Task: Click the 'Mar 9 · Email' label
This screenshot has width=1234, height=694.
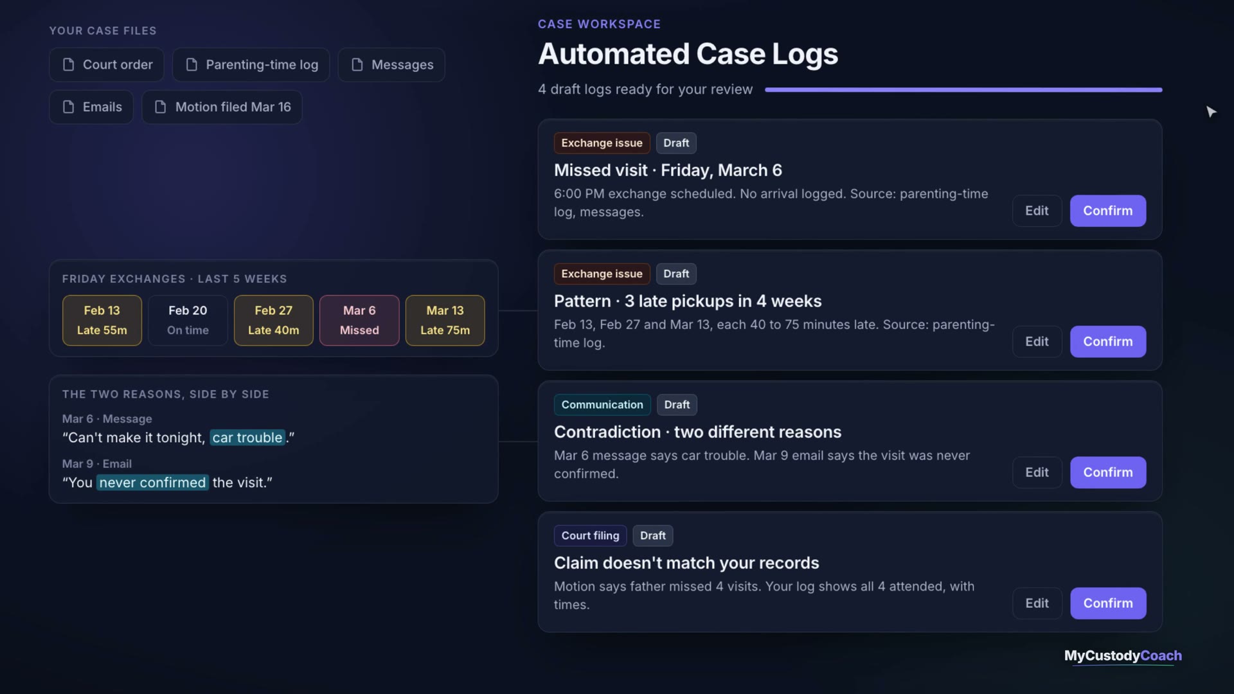Action: click(x=97, y=464)
